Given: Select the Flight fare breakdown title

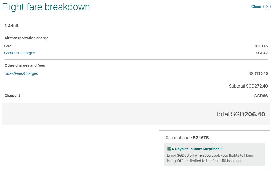Looking at the screenshot, I should tap(46, 7).
